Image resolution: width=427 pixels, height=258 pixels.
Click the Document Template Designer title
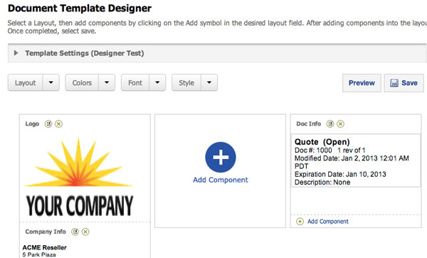pos(80,8)
